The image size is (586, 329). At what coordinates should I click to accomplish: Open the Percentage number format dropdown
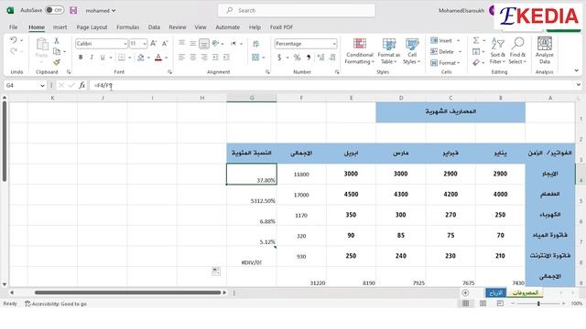pos(334,44)
